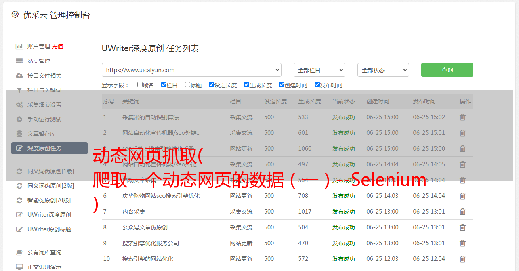
Task: Click keyword 搜索引擎优化服务公司
Action: (151, 243)
